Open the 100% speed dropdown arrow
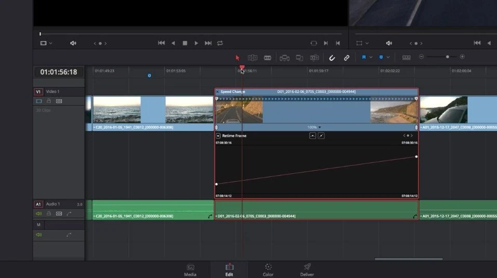The height and width of the screenshot is (278, 497). pyautogui.click(x=319, y=127)
